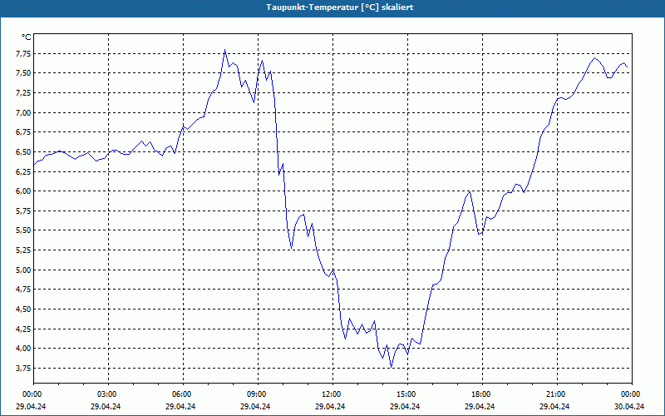
Task: Click the 15:00 time label
Action: coord(407,394)
